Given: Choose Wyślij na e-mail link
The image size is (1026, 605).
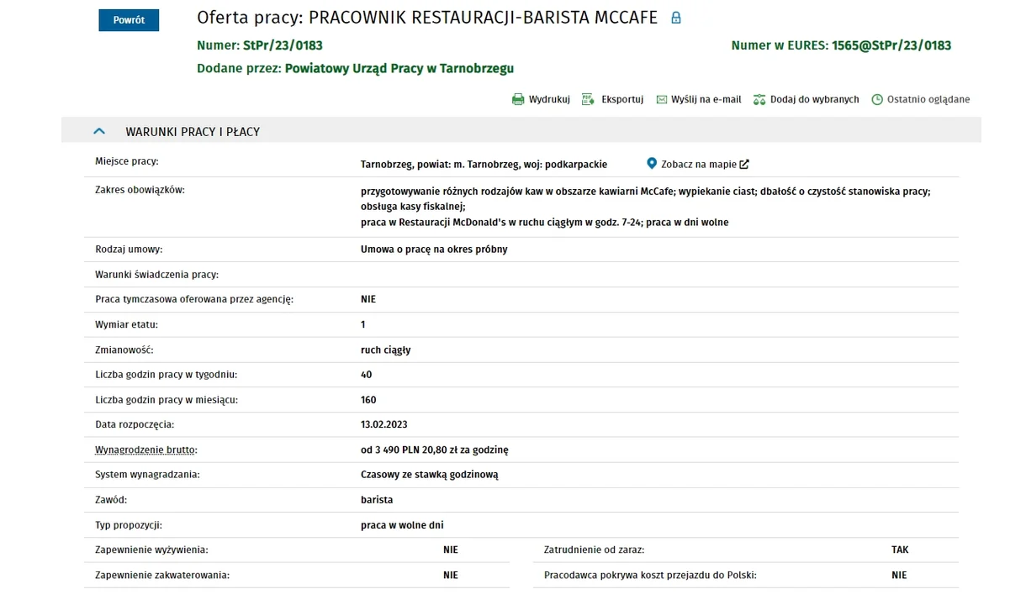Looking at the screenshot, I should point(706,99).
